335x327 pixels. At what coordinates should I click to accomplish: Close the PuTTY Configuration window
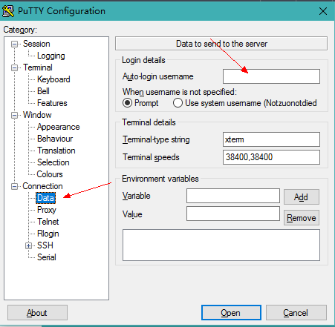(323, 11)
